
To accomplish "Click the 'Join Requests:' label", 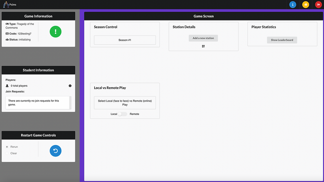I will (x=15, y=91).
